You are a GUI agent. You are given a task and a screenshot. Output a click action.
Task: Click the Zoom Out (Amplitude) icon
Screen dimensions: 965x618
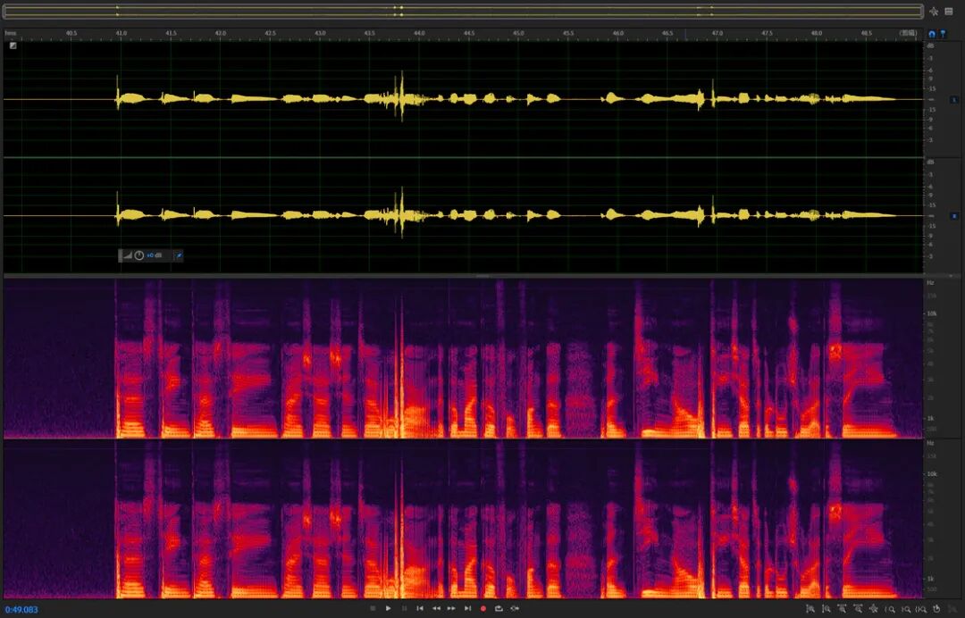(x=827, y=609)
